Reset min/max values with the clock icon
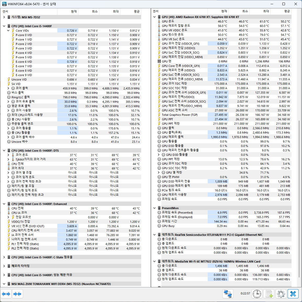 (257, 294)
